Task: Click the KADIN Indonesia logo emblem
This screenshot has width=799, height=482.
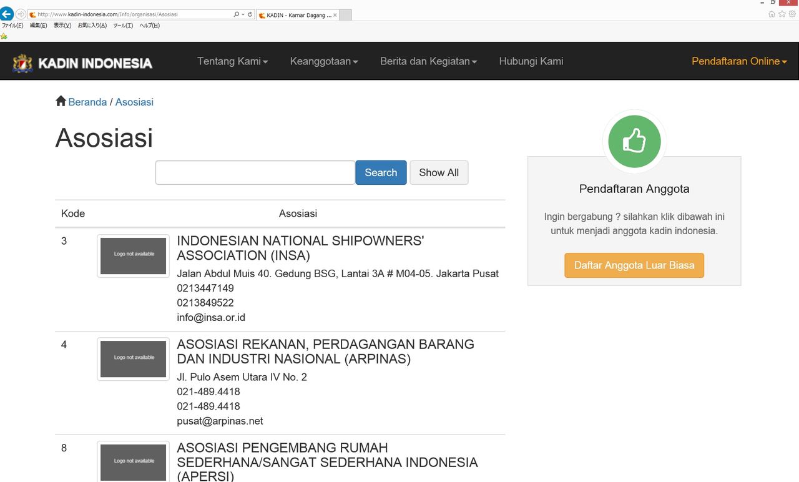Action: pos(22,63)
